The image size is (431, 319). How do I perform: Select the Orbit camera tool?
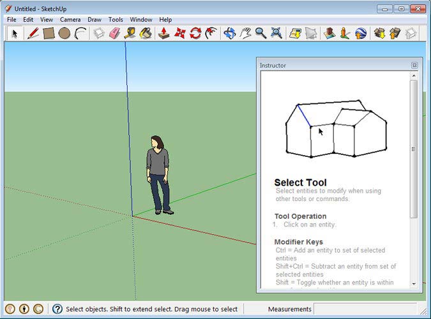point(230,33)
